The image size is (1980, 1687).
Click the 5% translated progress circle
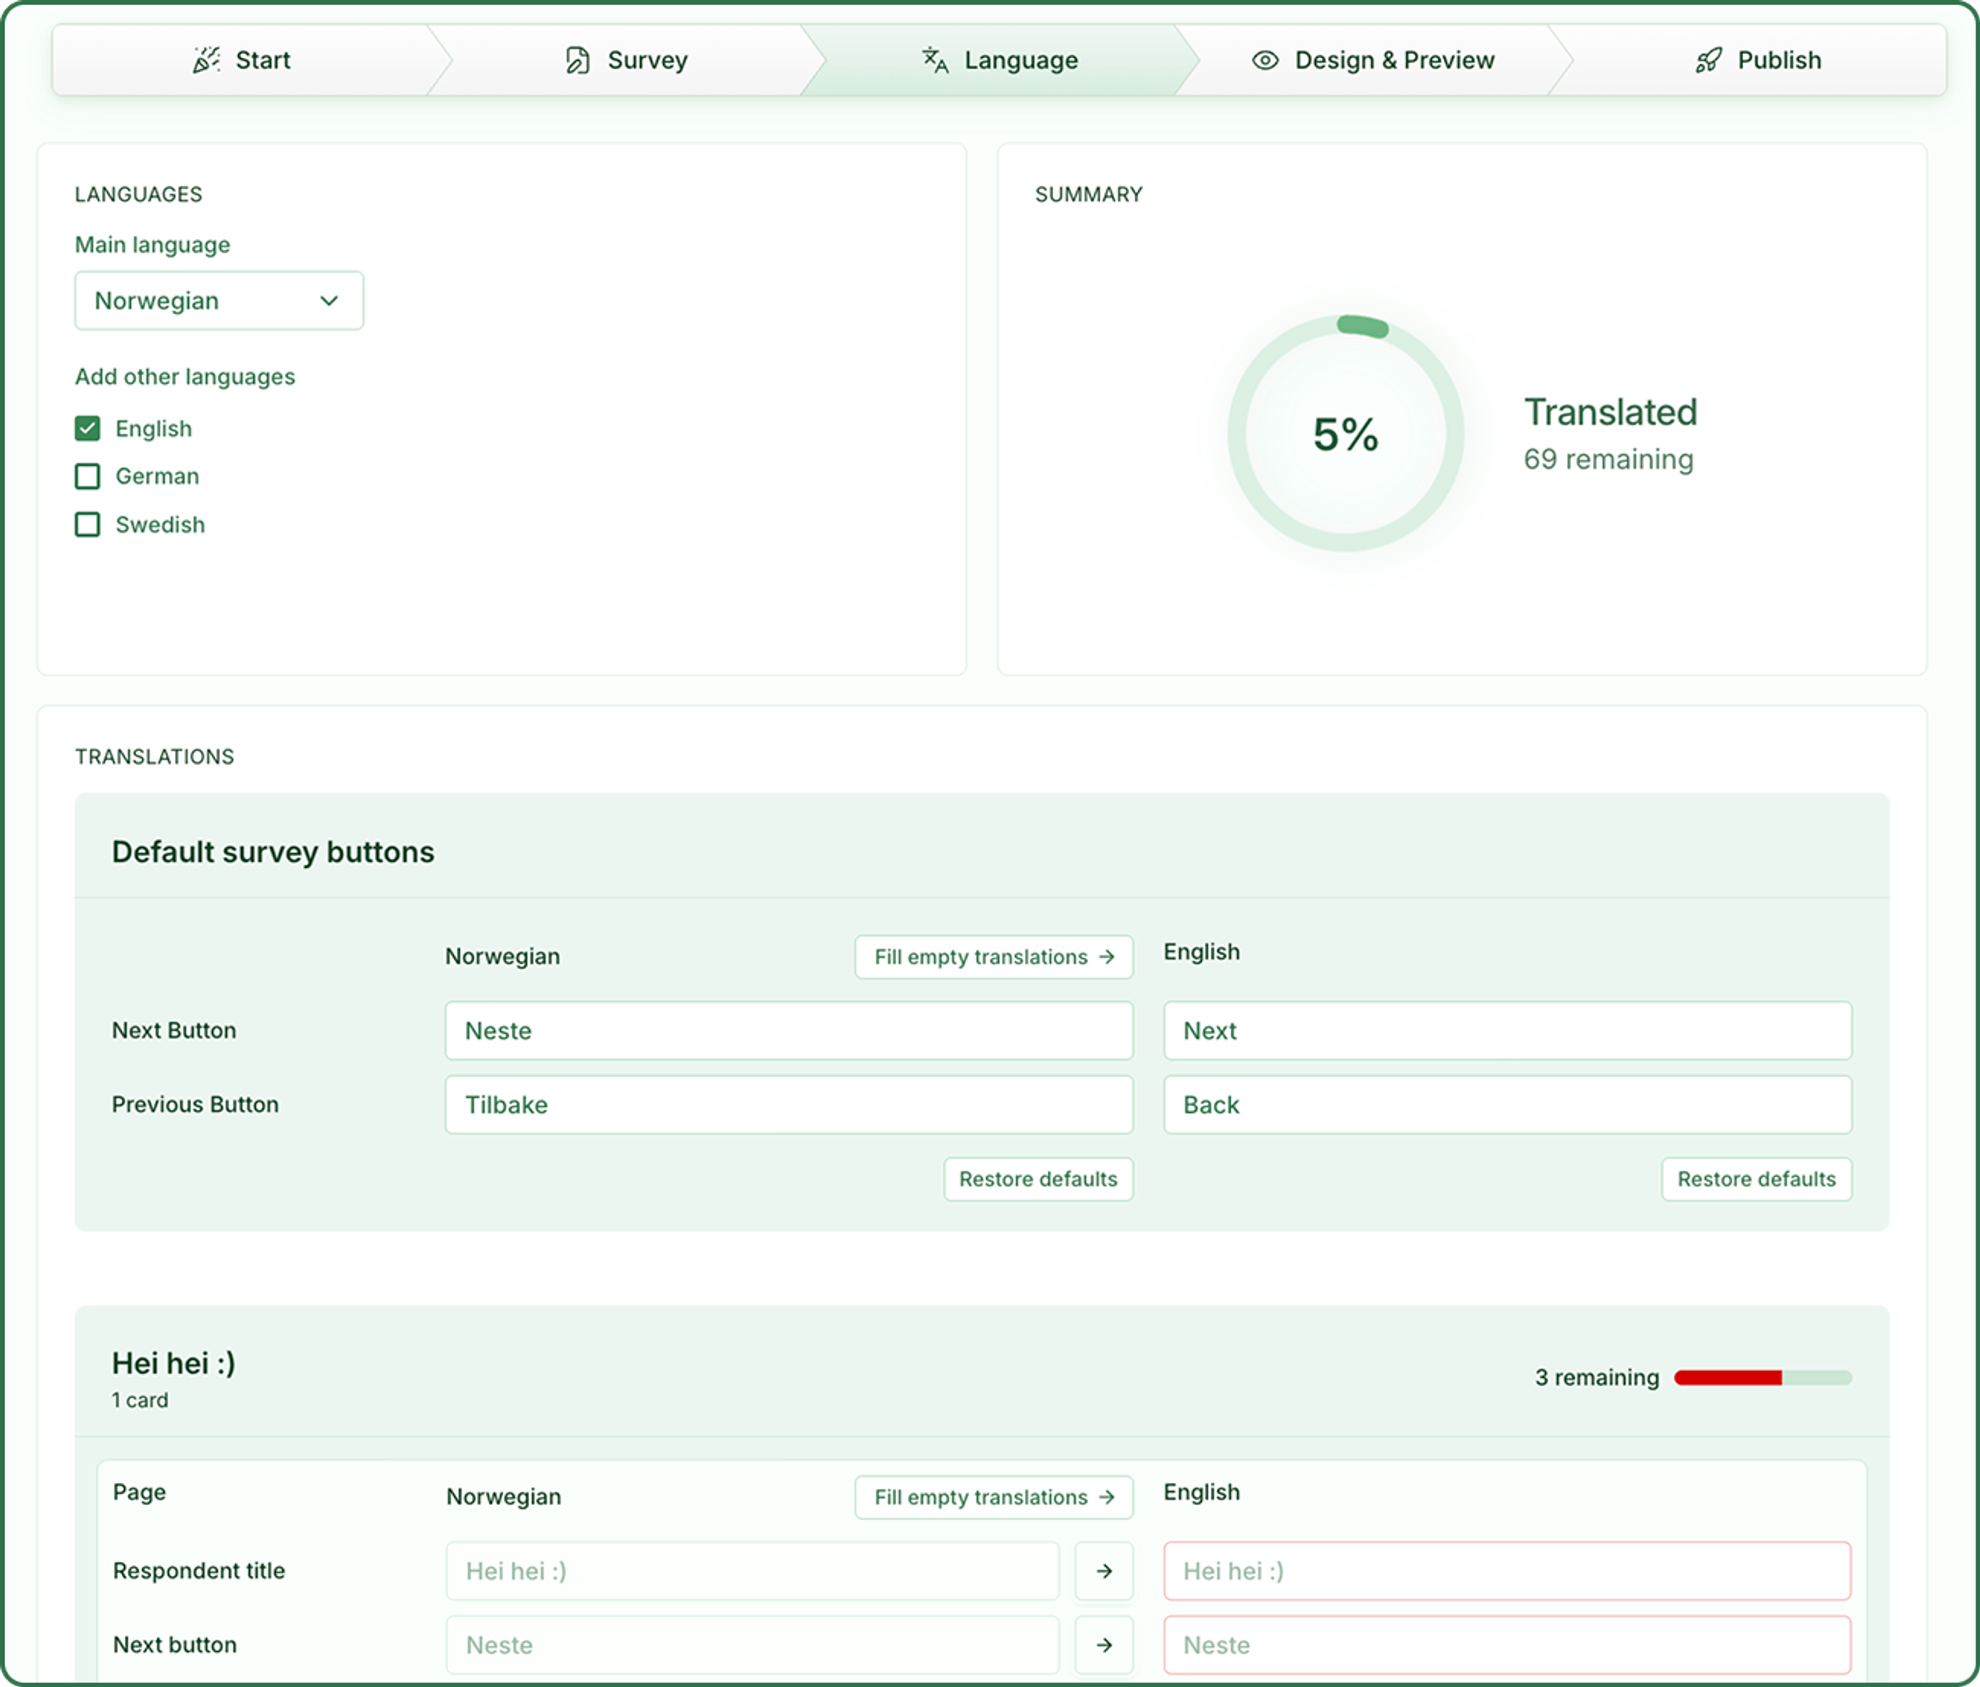[x=1345, y=433]
